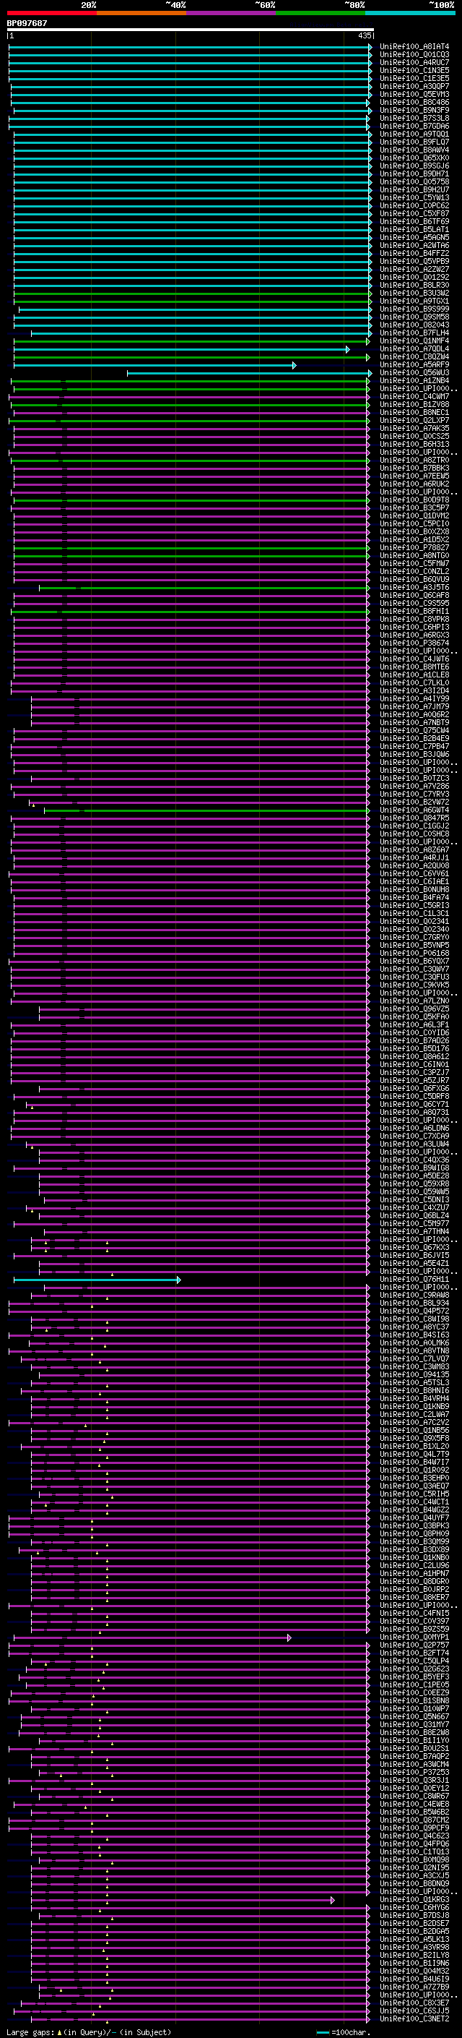Follow the UniRef100_C1N3E5 link

click(414, 70)
